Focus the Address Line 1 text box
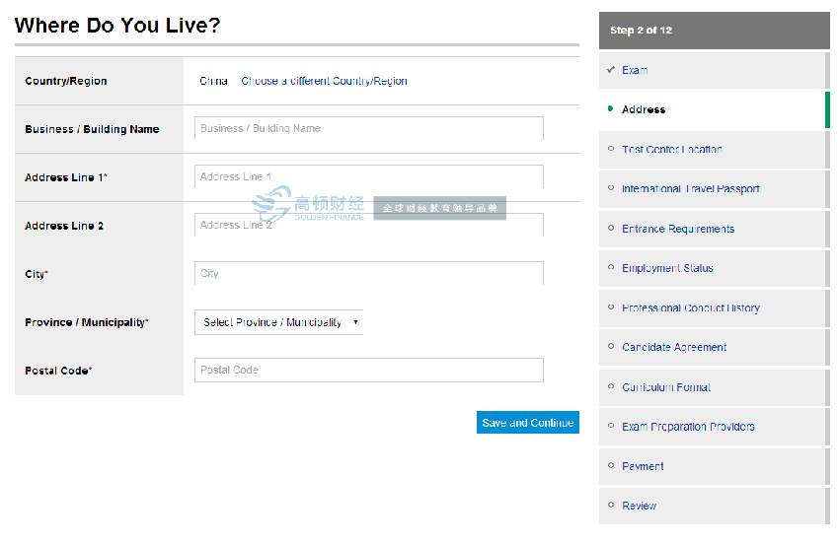 [368, 176]
